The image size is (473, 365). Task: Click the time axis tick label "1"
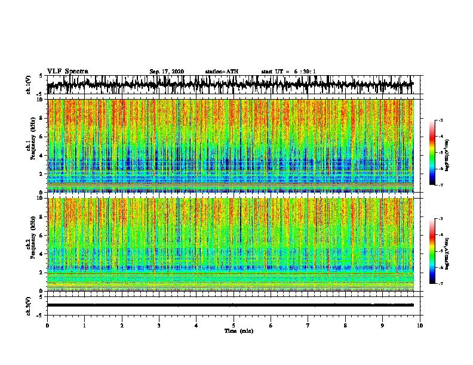click(x=85, y=326)
